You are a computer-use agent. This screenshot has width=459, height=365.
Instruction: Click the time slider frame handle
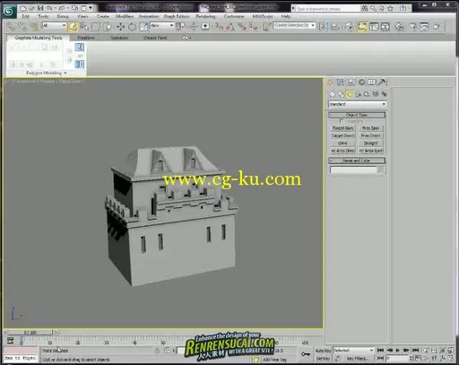point(30,332)
